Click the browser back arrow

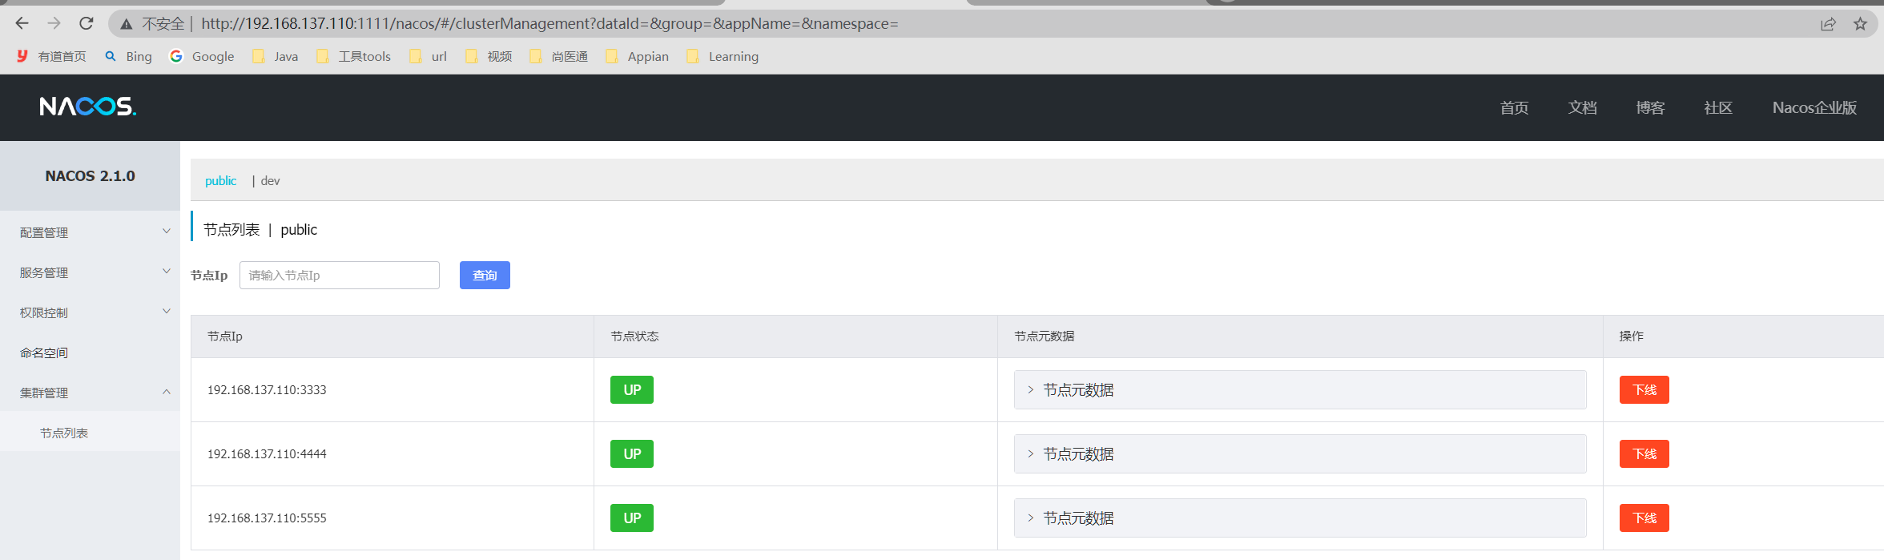point(22,23)
